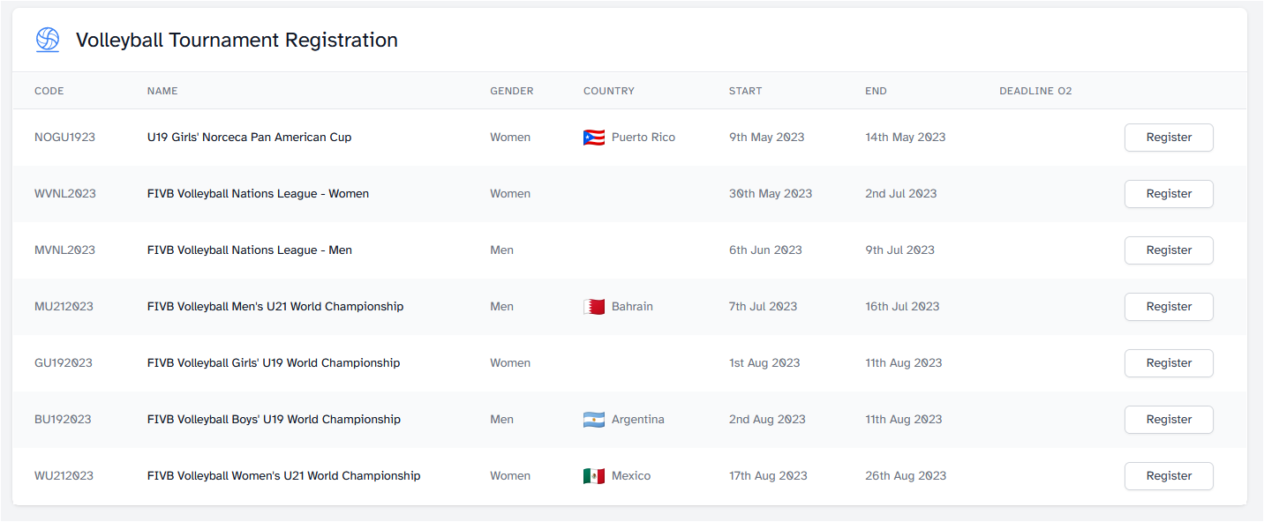Register for U19 Girls' Norceca Pan American Cup
The height and width of the screenshot is (522, 1264).
[x=1169, y=138]
